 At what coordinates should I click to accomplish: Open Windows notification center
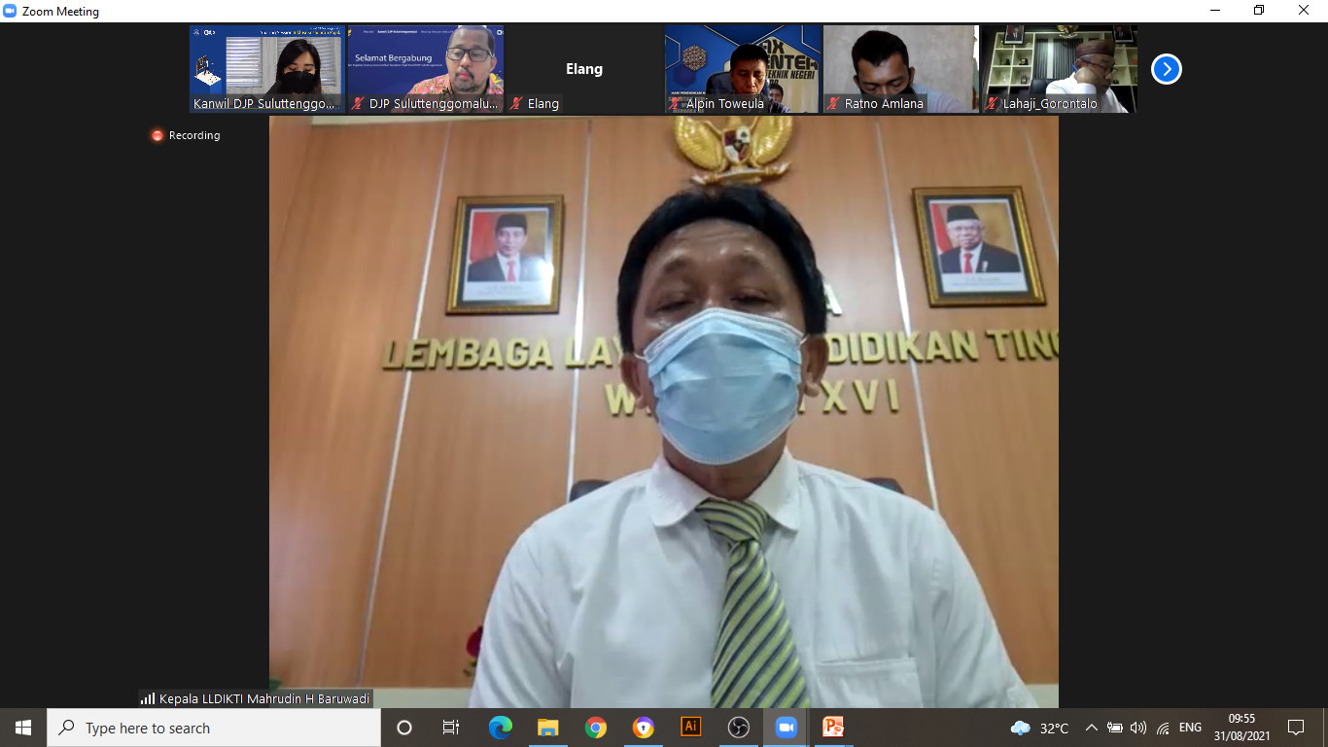point(1295,728)
